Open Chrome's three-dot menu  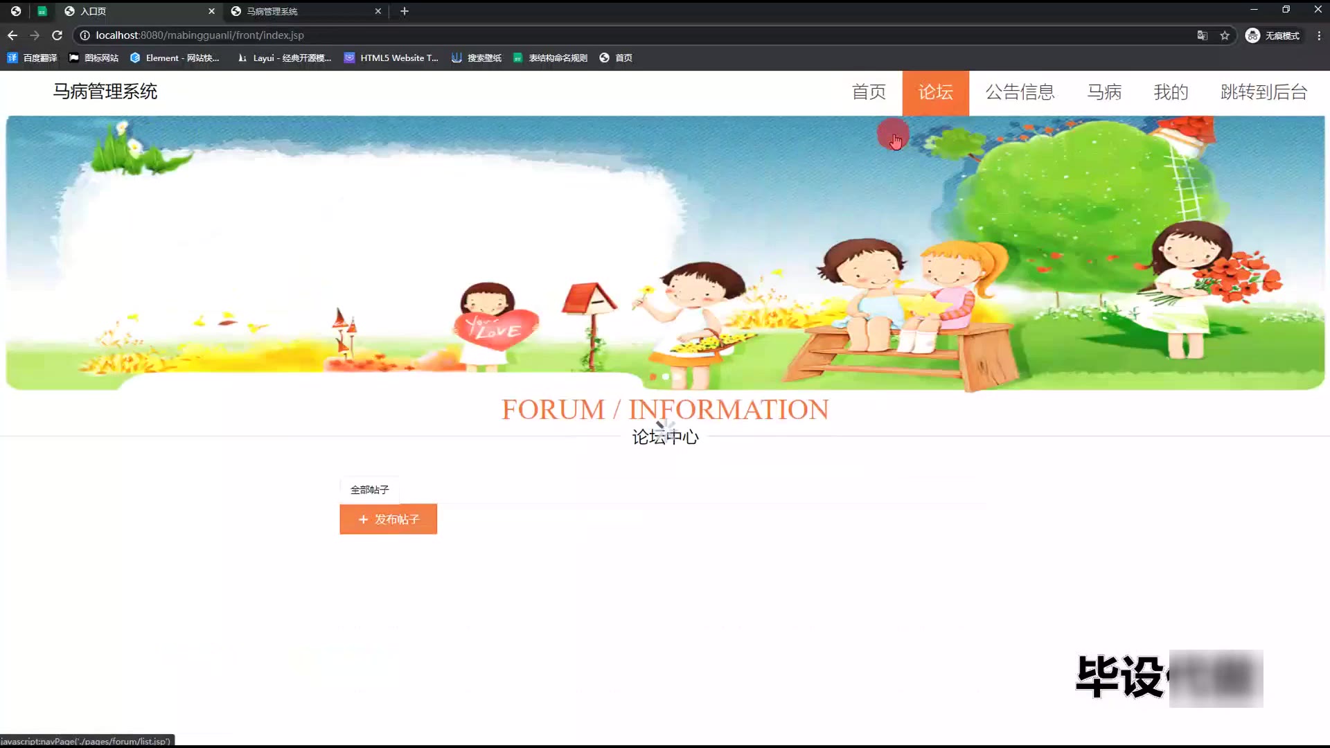1318,35
